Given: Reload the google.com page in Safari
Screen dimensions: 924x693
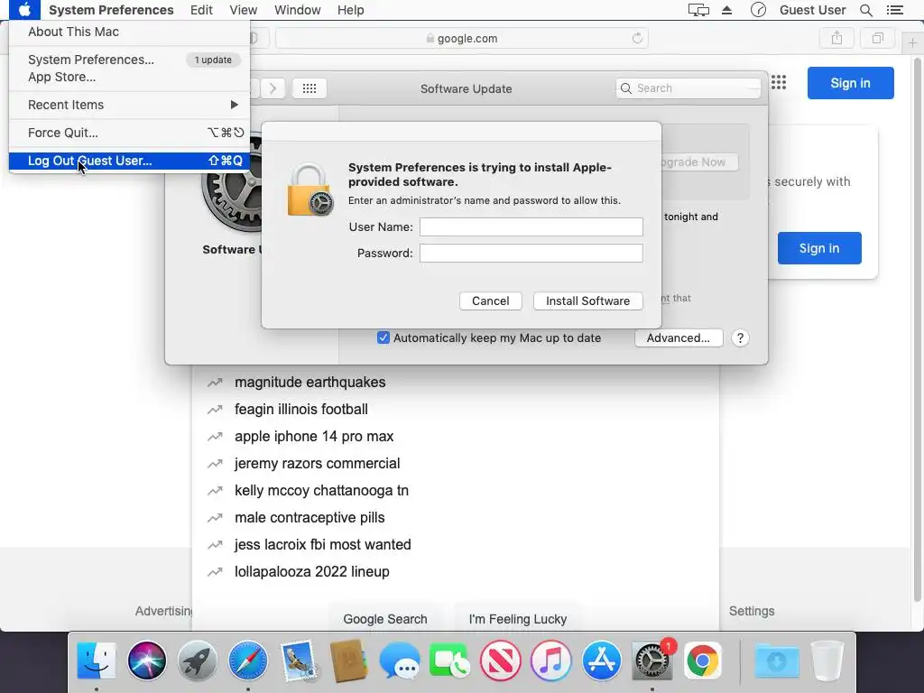Looking at the screenshot, I should (x=637, y=38).
